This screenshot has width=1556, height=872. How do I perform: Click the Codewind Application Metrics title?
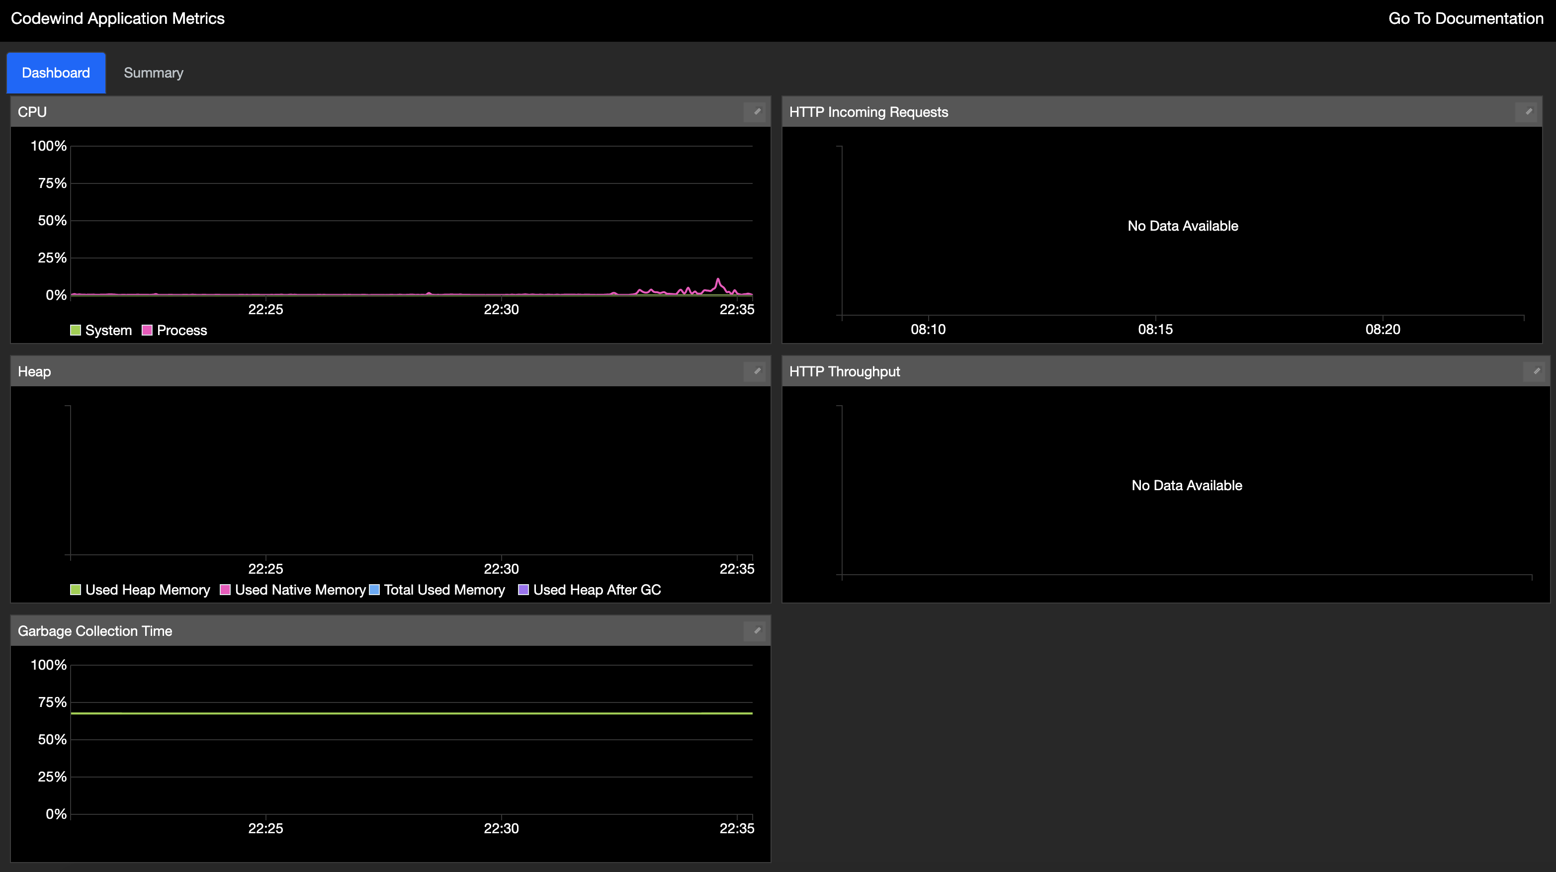click(x=118, y=19)
